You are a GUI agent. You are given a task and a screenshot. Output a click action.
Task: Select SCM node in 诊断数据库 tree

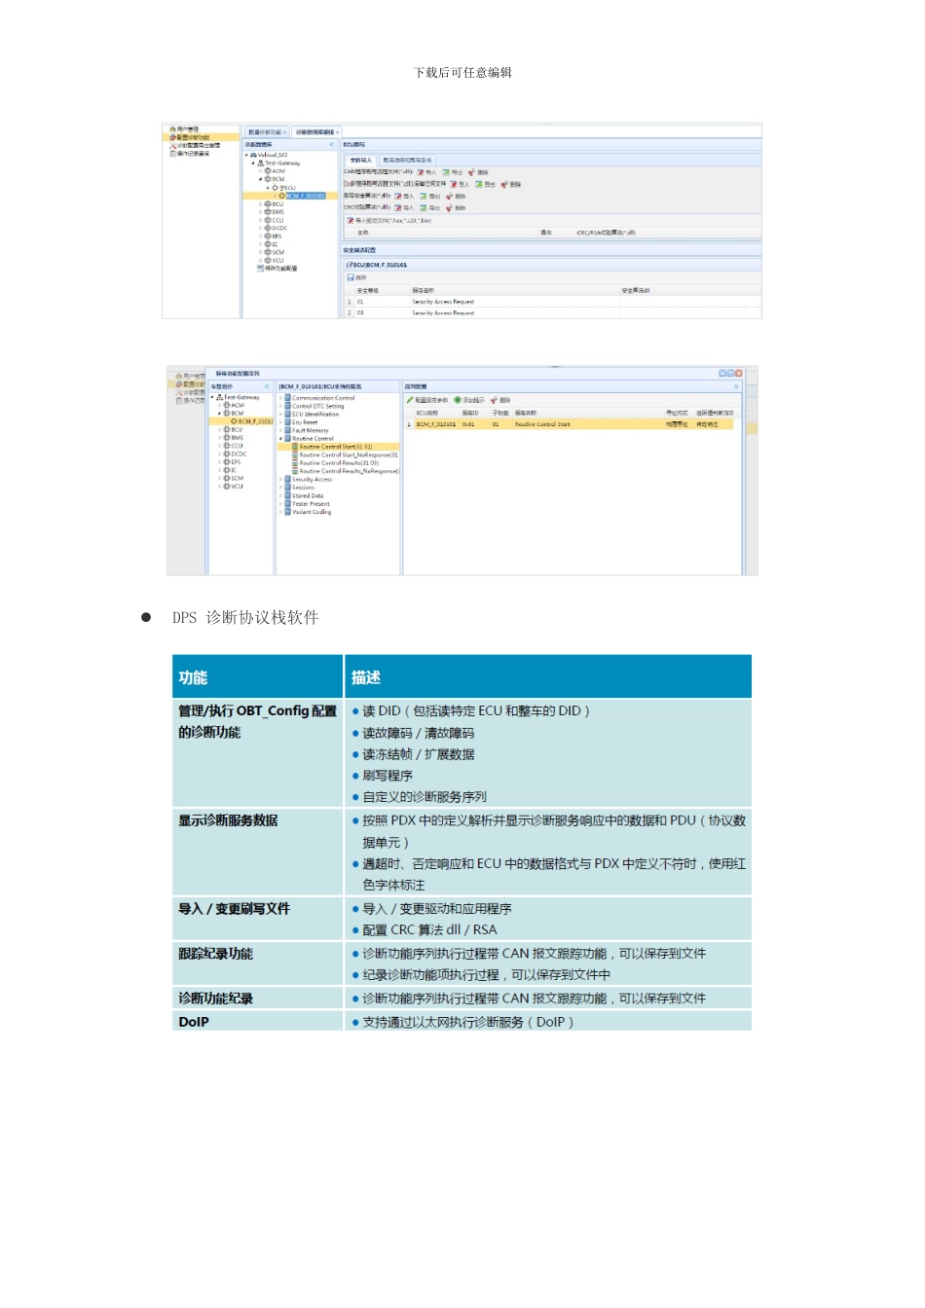275,252
